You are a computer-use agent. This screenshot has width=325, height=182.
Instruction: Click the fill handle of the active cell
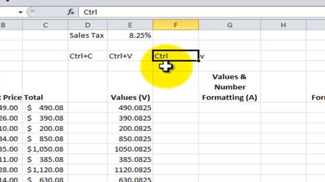[x=199, y=61]
